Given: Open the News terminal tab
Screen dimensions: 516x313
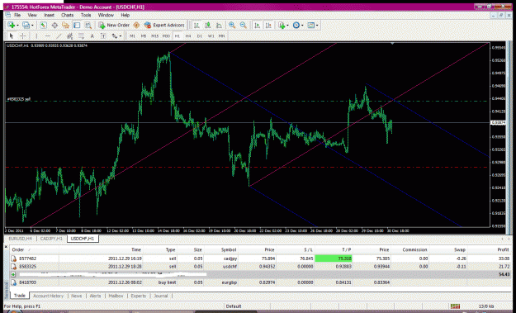Looking at the screenshot, I should tap(76, 296).
